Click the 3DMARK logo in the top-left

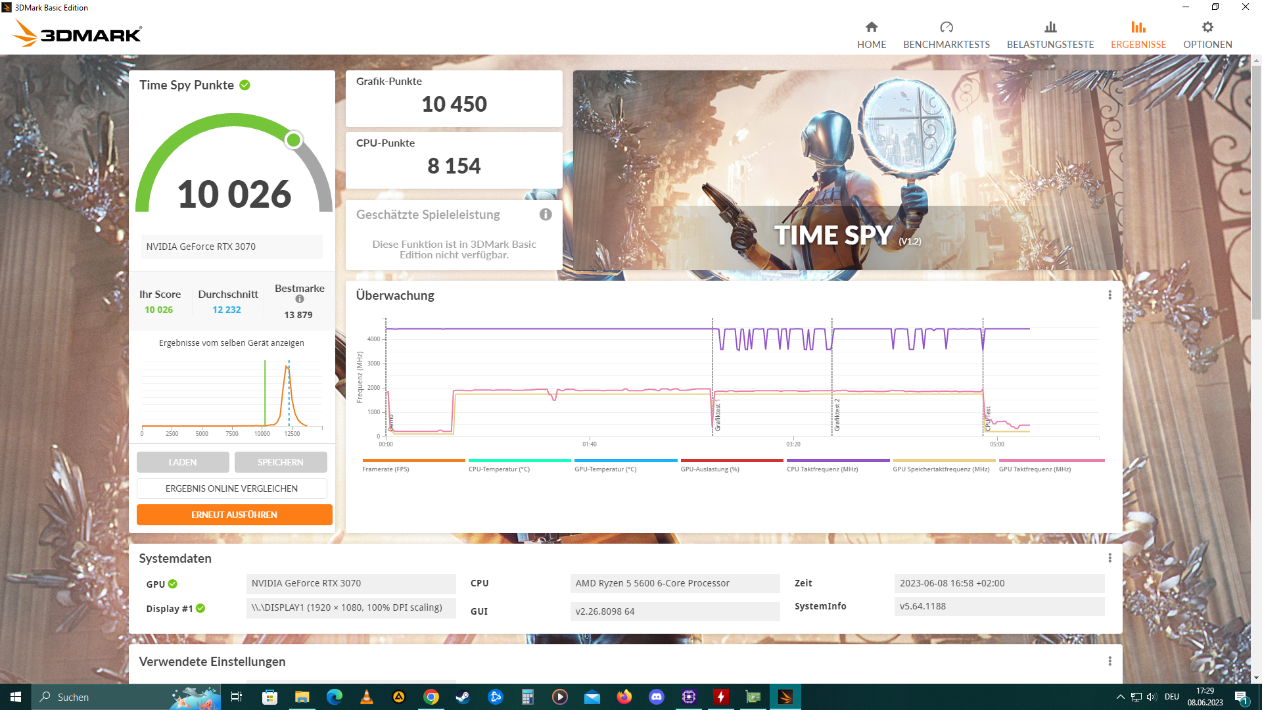click(x=76, y=33)
